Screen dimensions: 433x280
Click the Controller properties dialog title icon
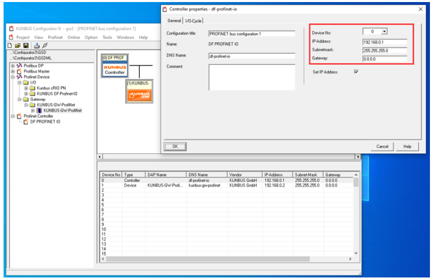coord(165,9)
